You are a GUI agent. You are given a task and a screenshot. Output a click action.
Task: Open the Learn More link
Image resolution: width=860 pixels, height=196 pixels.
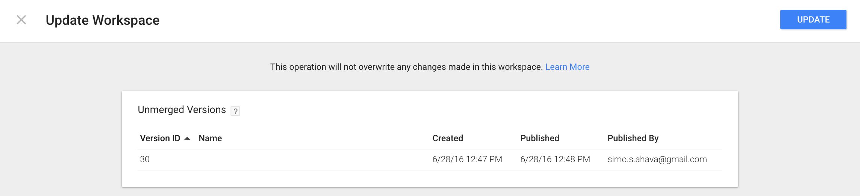coord(567,67)
